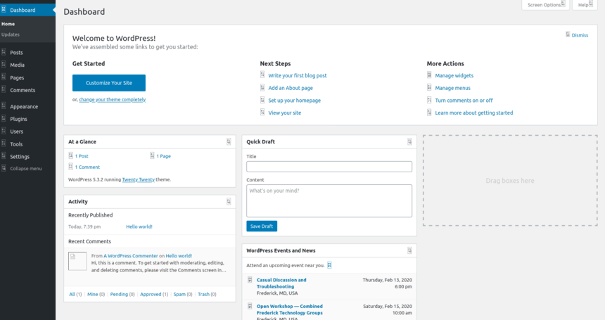This screenshot has width=605, height=320.
Task: Click the Pages menu icon in the sidebar
Action: (4, 77)
